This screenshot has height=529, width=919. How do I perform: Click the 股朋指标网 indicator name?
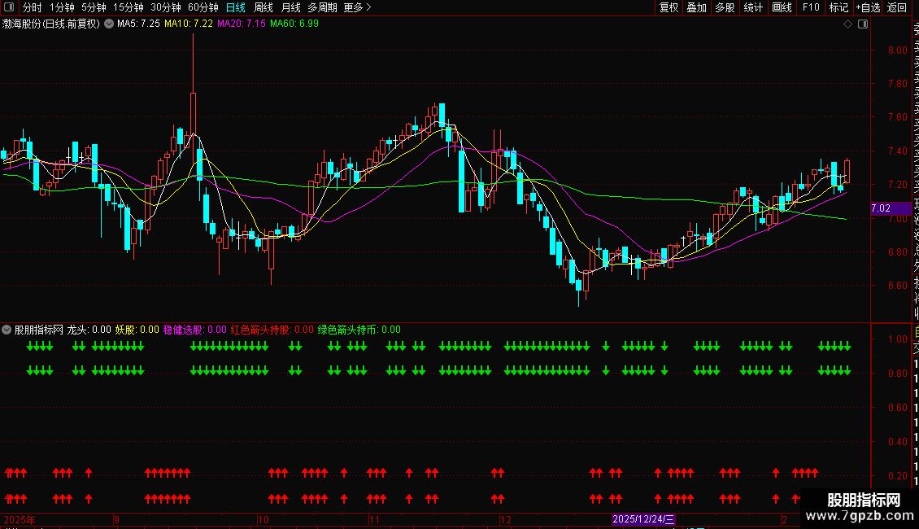click(39, 330)
